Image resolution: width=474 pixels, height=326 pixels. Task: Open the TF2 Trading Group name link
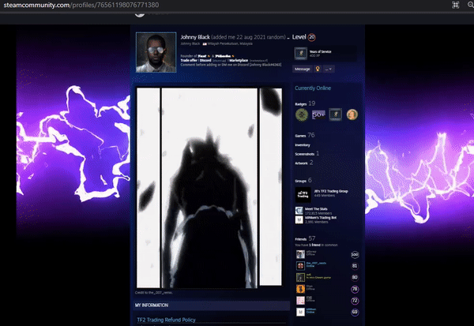(331, 191)
